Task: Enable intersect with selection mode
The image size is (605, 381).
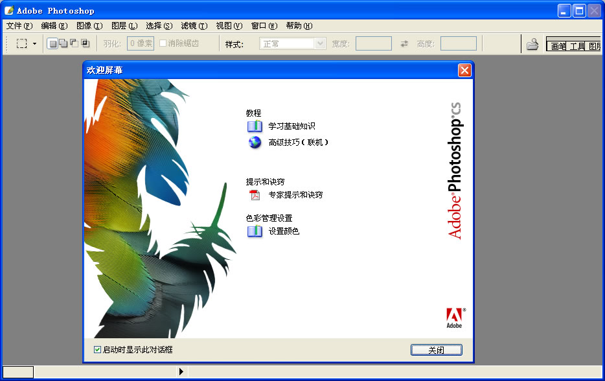Action: click(84, 42)
